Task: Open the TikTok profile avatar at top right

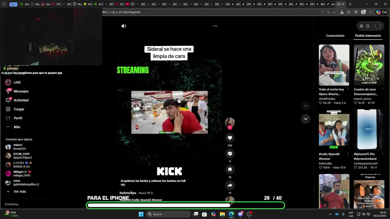Action: click(378, 26)
